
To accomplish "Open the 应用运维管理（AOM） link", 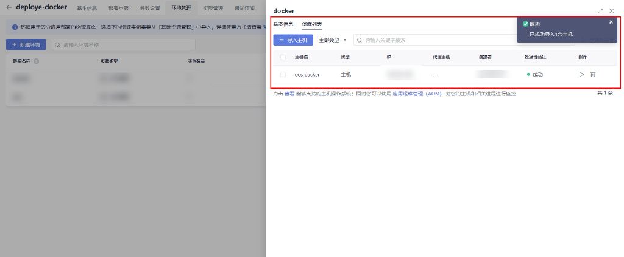I will (417, 94).
